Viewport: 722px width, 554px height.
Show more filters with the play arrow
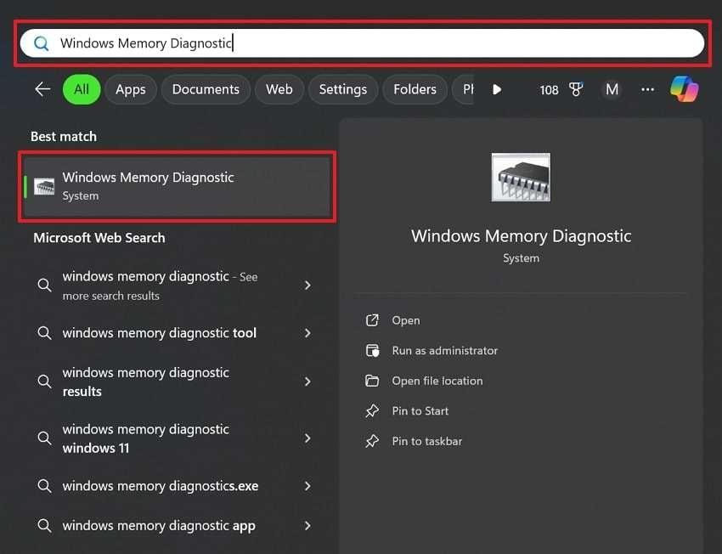coord(497,89)
